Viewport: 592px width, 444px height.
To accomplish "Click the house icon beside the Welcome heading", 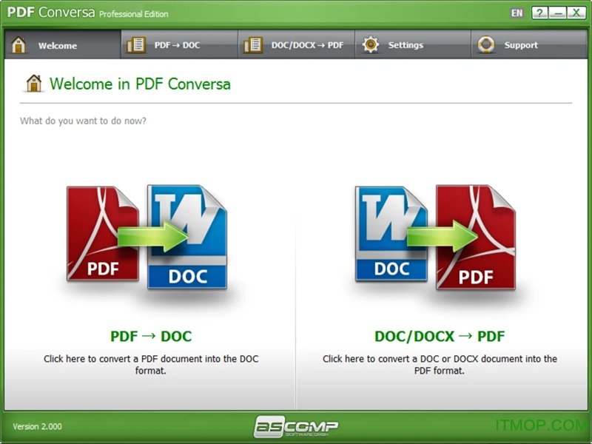I will (33, 83).
